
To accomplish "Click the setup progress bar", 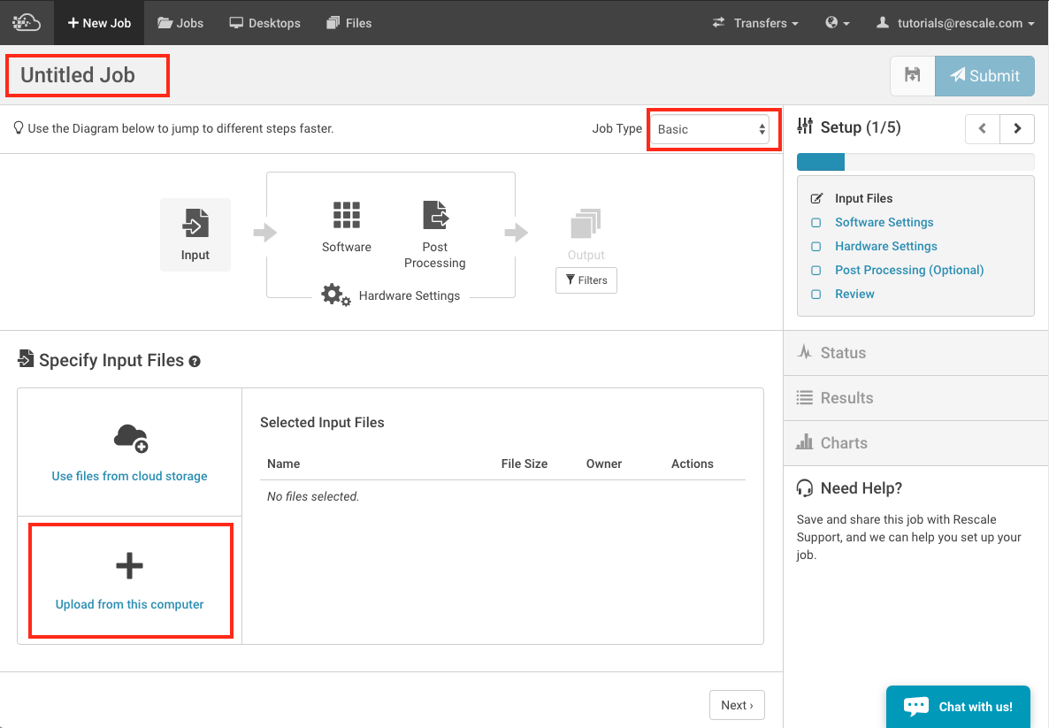I will coord(915,162).
